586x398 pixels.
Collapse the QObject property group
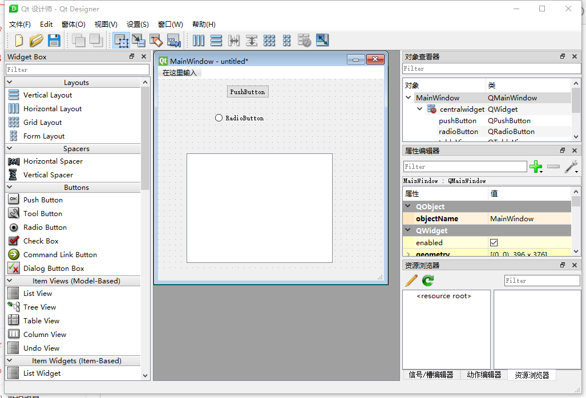pos(408,206)
